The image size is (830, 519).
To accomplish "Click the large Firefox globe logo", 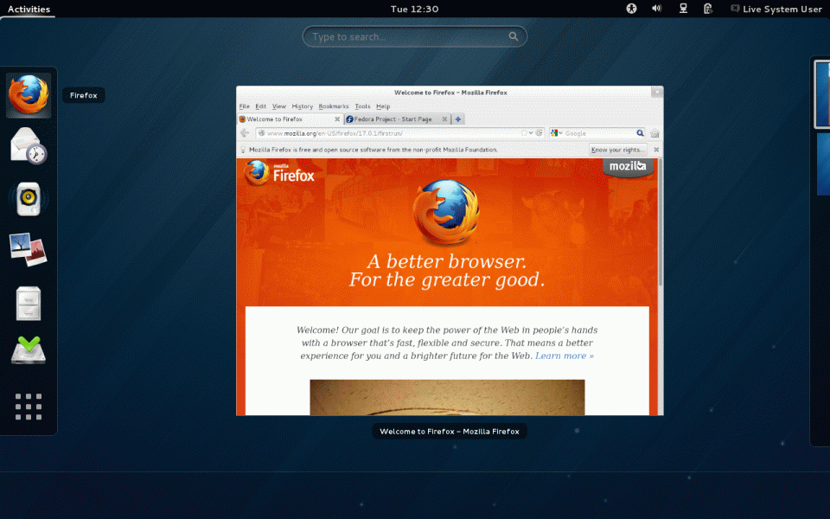I will pos(446,212).
